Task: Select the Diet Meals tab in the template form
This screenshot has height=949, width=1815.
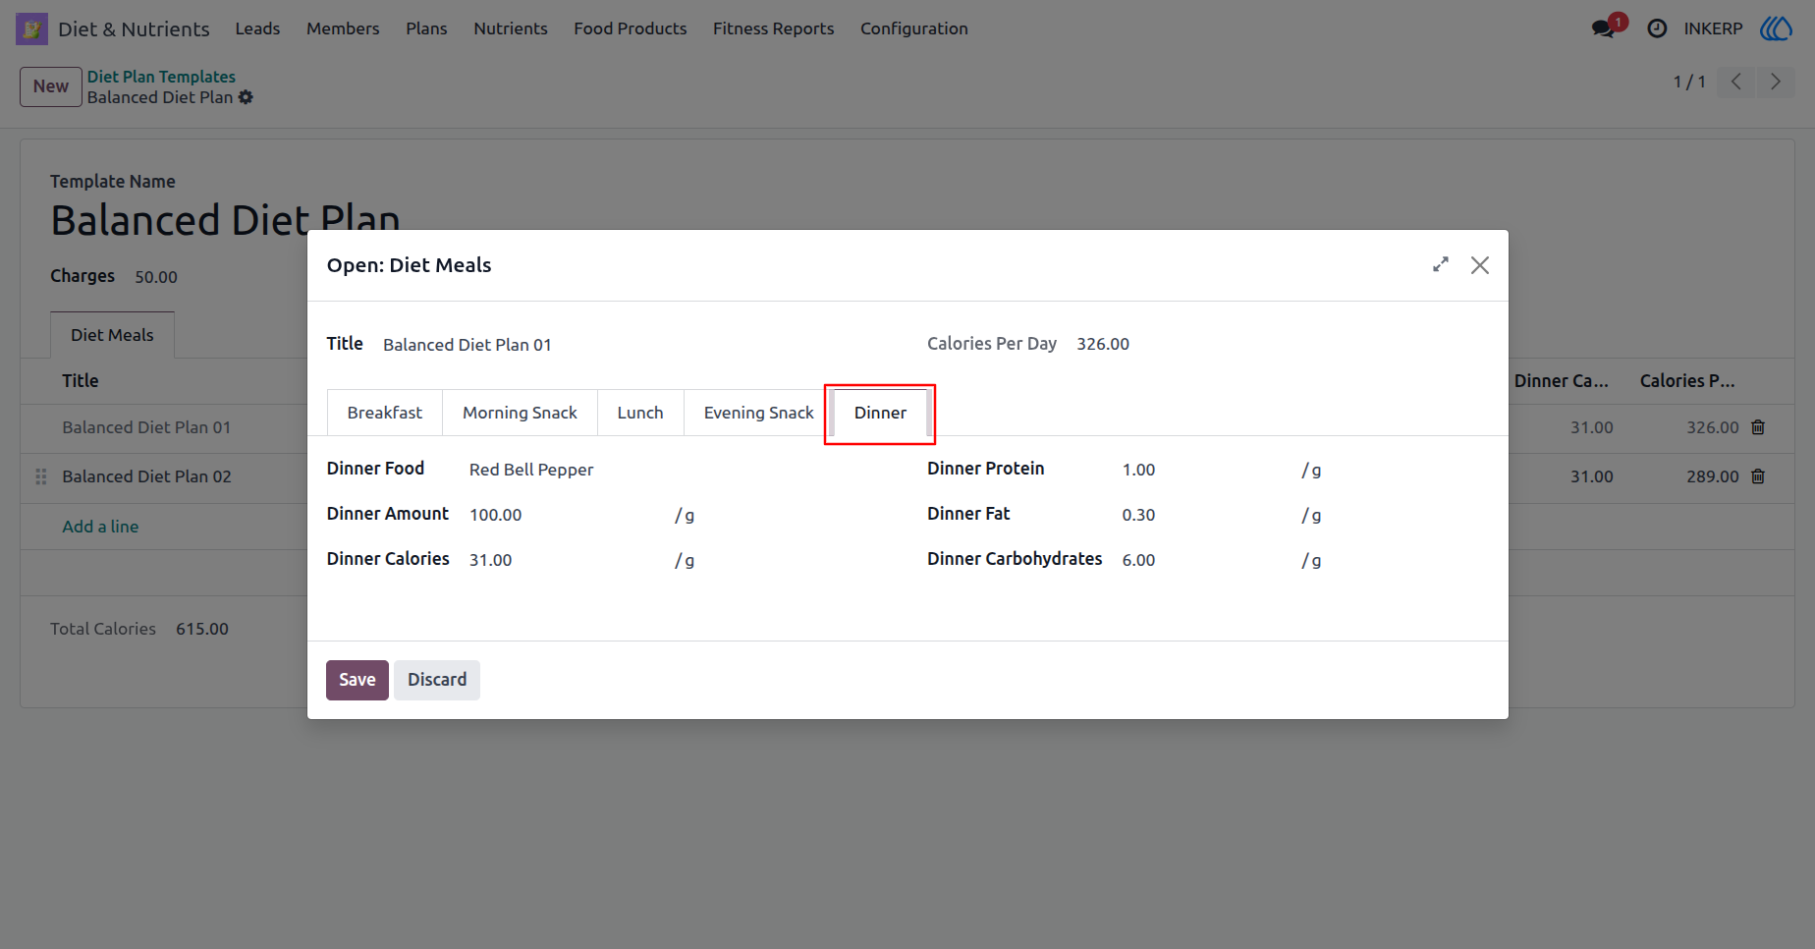Action: coord(112,335)
